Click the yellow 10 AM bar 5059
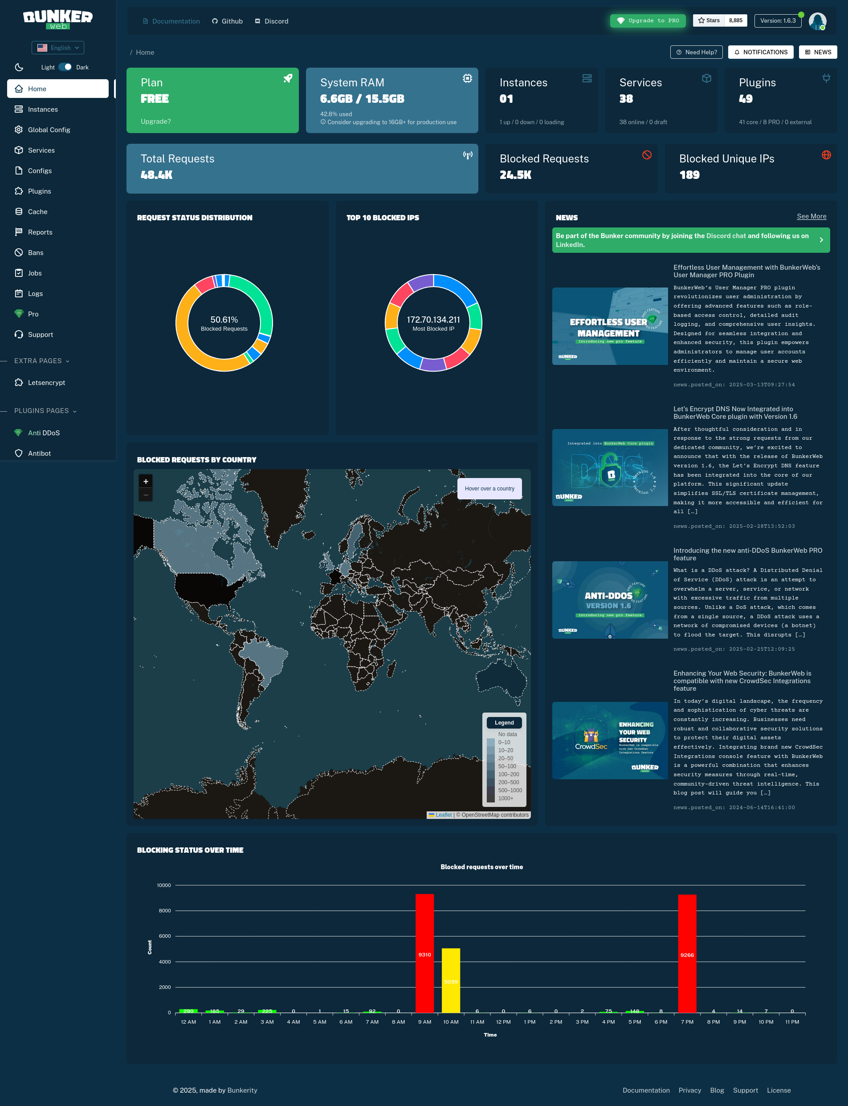The image size is (848, 1106). click(451, 980)
